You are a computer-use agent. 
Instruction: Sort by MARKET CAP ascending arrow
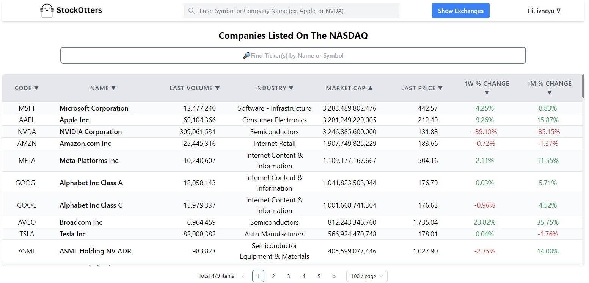370,88
